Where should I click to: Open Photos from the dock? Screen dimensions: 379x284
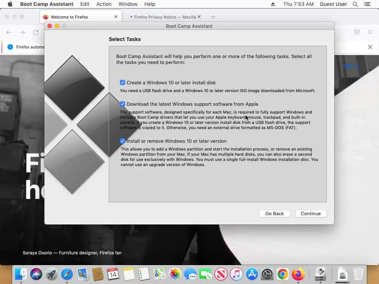[175, 274]
